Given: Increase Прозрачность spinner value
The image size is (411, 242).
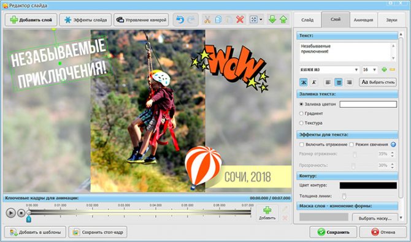Looking at the screenshot, I should click(x=393, y=164).
